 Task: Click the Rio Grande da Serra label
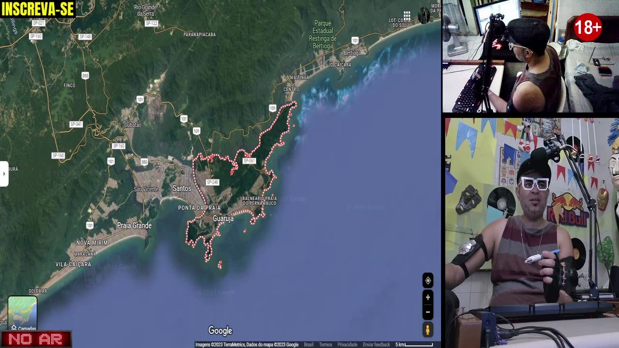coord(146,11)
